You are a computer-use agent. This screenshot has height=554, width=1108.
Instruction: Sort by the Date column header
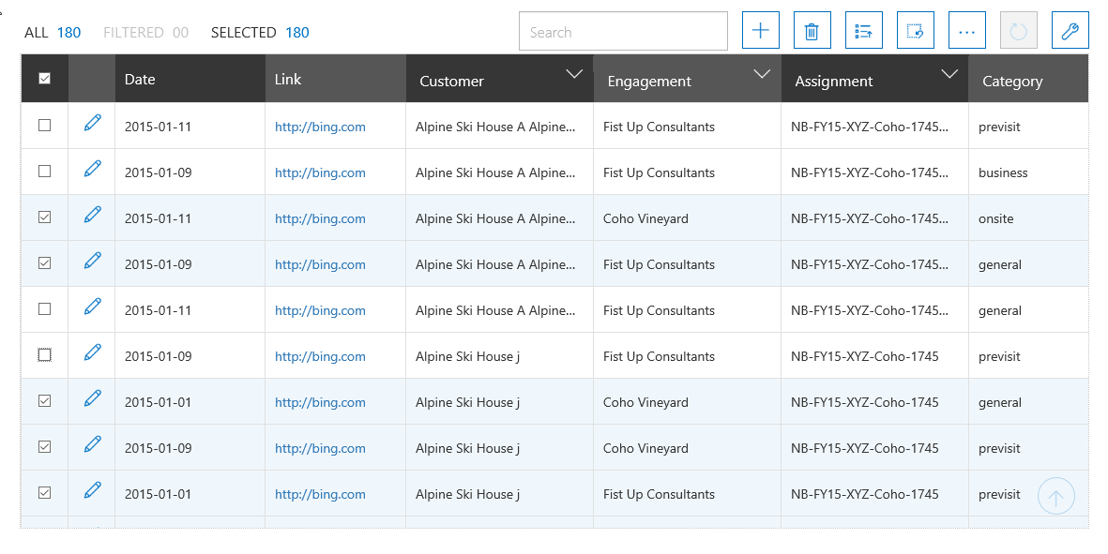click(x=190, y=79)
